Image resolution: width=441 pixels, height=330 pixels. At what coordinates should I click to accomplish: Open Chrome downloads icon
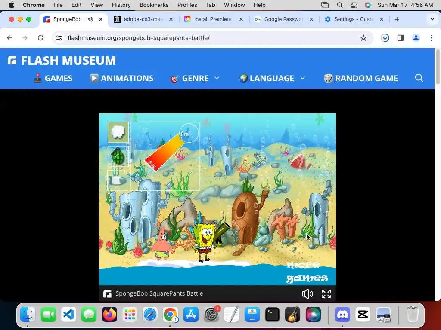pyautogui.click(x=385, y=38)
